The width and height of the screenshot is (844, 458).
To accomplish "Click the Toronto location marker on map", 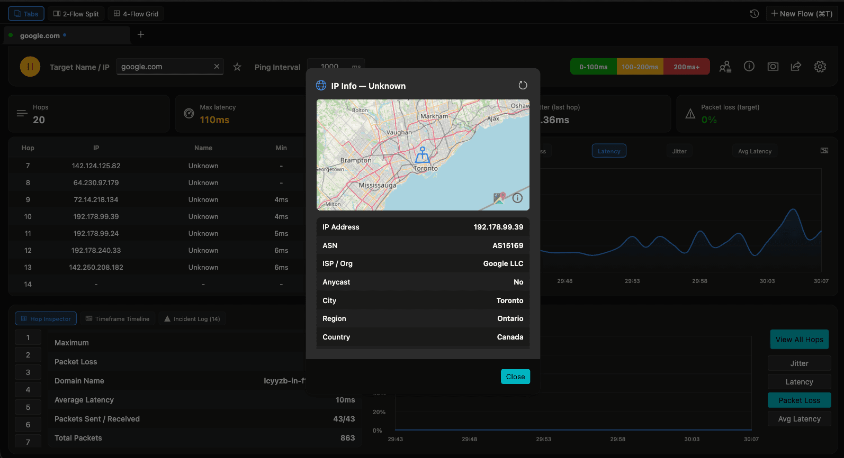I will [422, 154].
